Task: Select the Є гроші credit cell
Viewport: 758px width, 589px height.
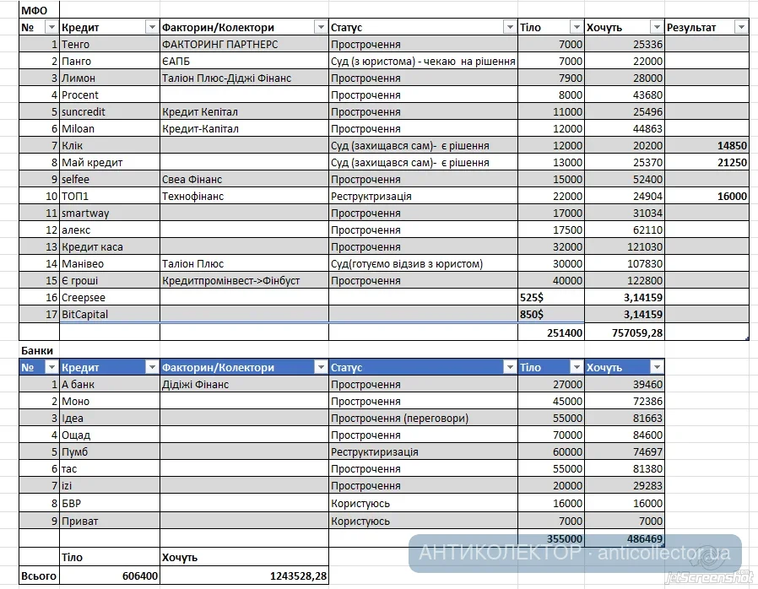Action: 110,281
